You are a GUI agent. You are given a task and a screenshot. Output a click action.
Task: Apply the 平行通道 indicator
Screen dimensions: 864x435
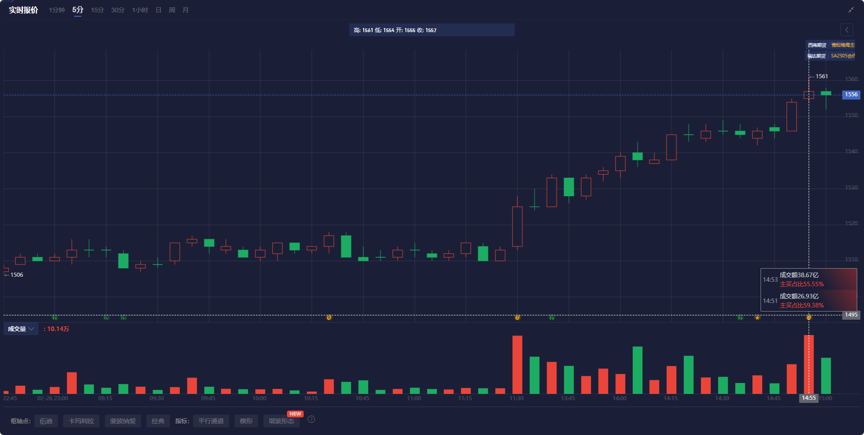tap(211, 421)
